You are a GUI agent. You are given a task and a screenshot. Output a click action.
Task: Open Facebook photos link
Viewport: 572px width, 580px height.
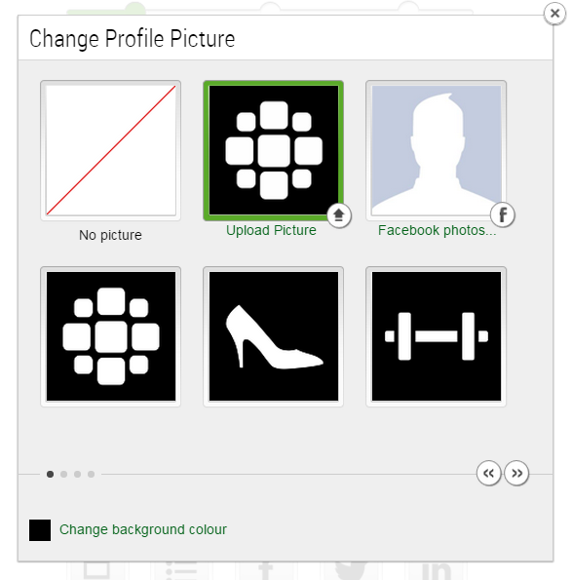point(437,230)
